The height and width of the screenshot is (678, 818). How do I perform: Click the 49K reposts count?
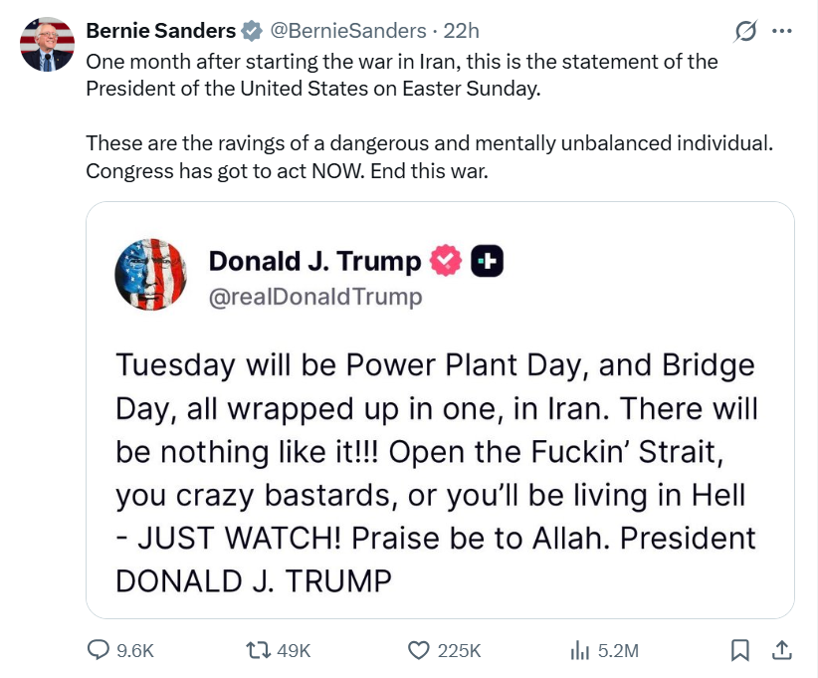click(294, 651)
